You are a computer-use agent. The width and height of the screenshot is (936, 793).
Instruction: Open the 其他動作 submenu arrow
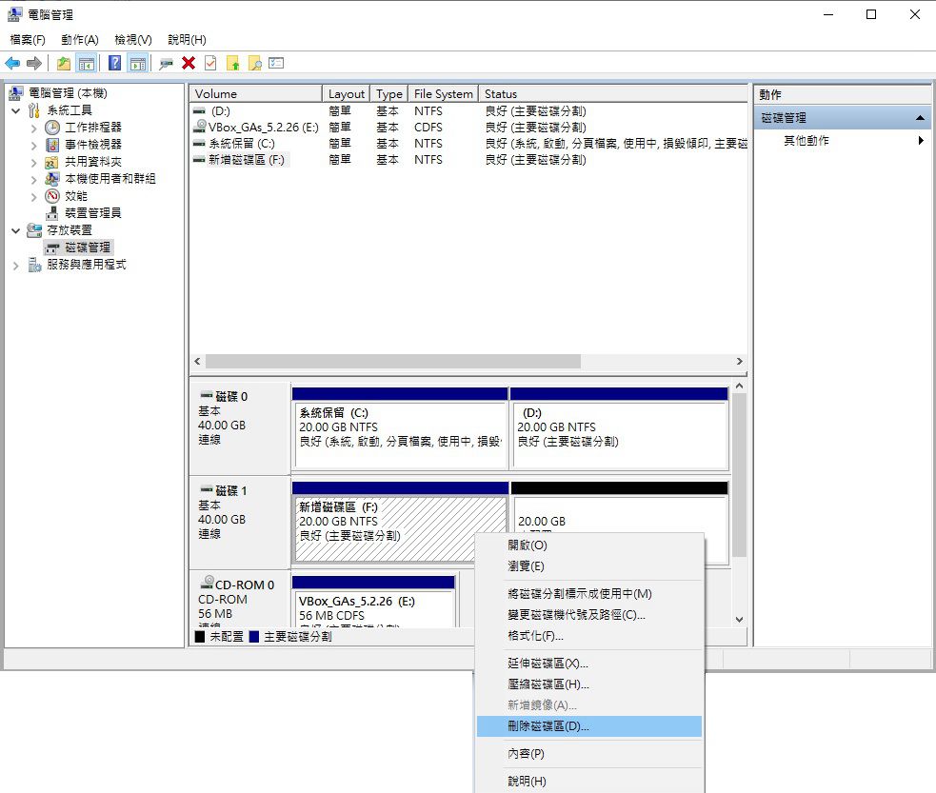(921, 141)
